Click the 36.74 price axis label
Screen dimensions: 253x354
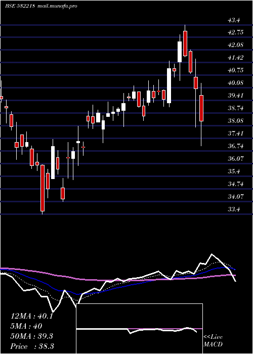236,146
